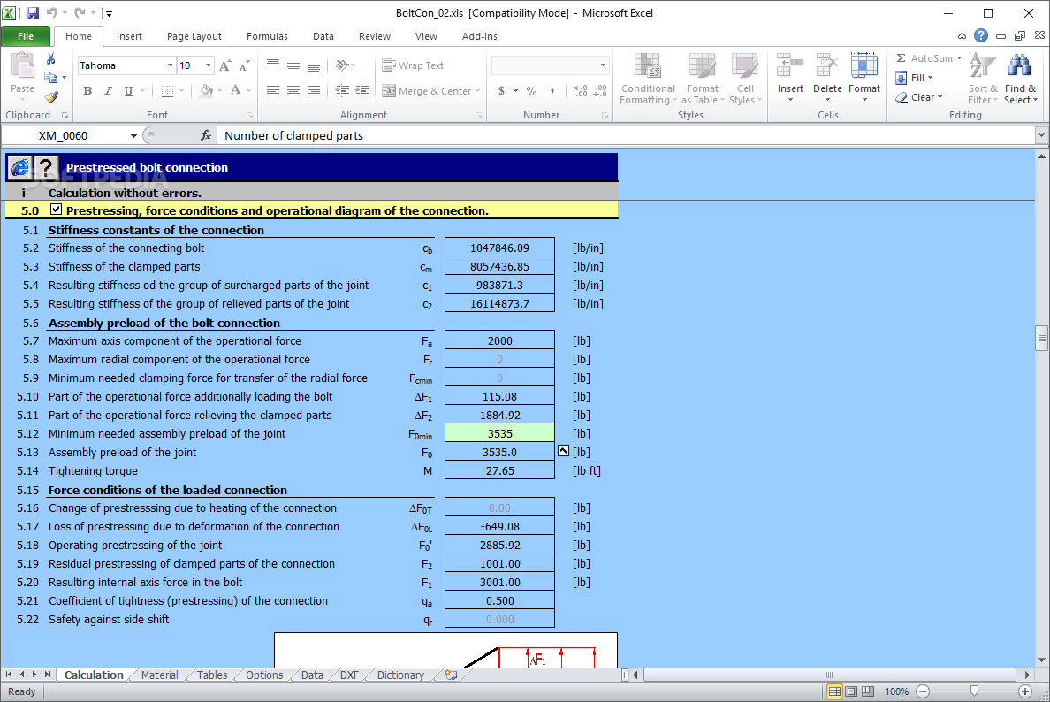Viewport: 1050px width, 702px height.
Task: Click the zoom out minus button
Action: [923, 691]
